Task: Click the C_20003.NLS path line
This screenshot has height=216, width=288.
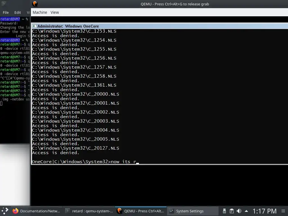Action: click(x=75, y=121)
